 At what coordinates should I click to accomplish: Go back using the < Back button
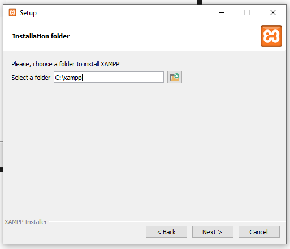tap(166, 232)
